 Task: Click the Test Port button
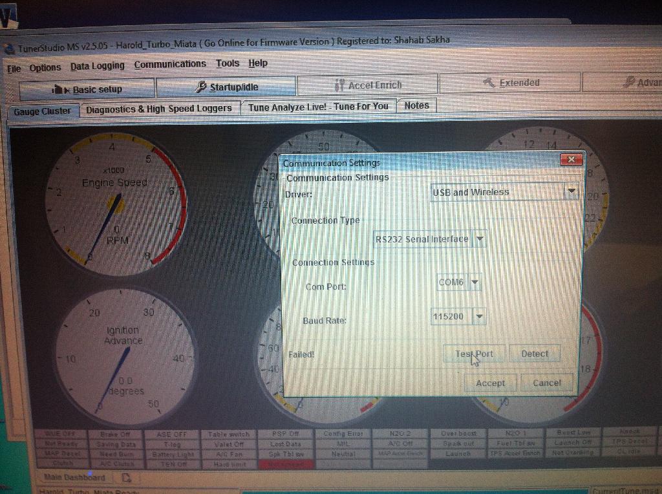point(474,354)
